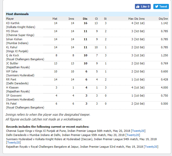Click the (Kolkata Knight Riders) team text

pyautogui.click(x=20, y=27)
